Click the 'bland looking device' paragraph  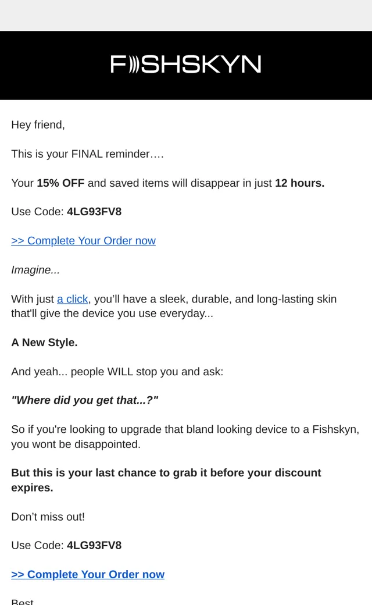185,437
